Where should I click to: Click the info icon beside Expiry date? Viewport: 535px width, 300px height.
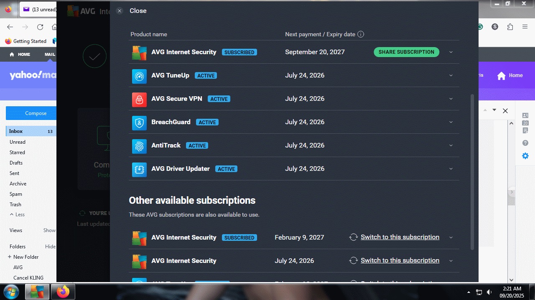361,34
